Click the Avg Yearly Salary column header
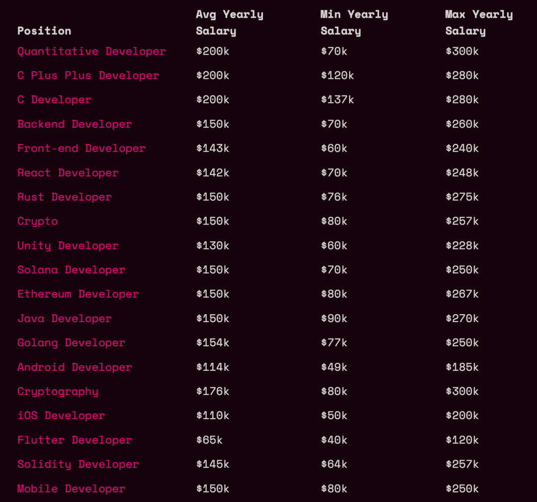The image size is (537, 502). (x=229, y=22)
